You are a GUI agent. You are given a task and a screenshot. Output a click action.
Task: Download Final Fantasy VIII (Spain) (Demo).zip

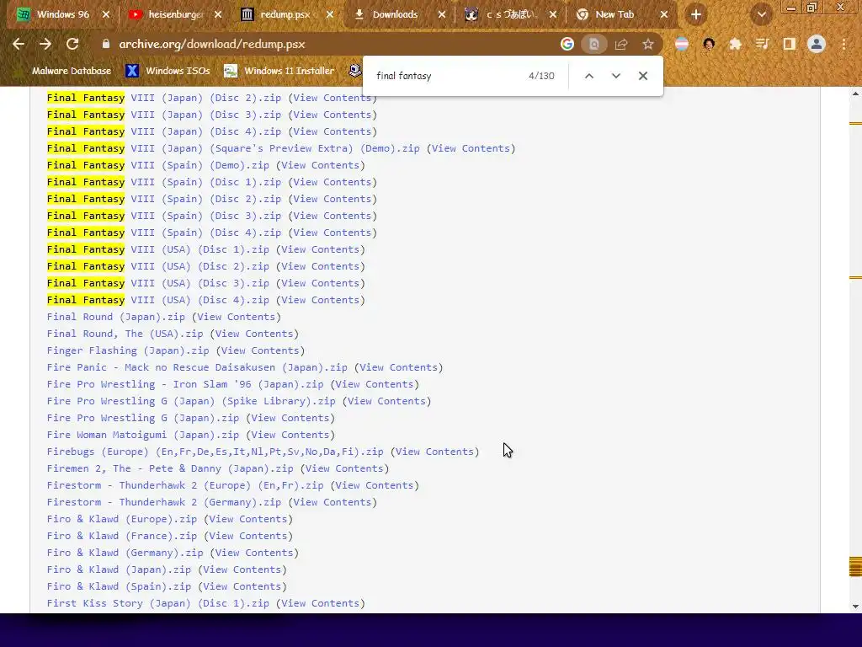click(x=158, y=165)
